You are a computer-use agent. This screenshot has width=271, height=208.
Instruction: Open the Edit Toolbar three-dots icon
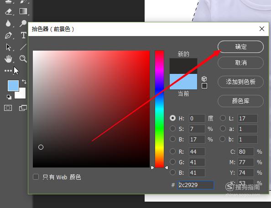8,71
